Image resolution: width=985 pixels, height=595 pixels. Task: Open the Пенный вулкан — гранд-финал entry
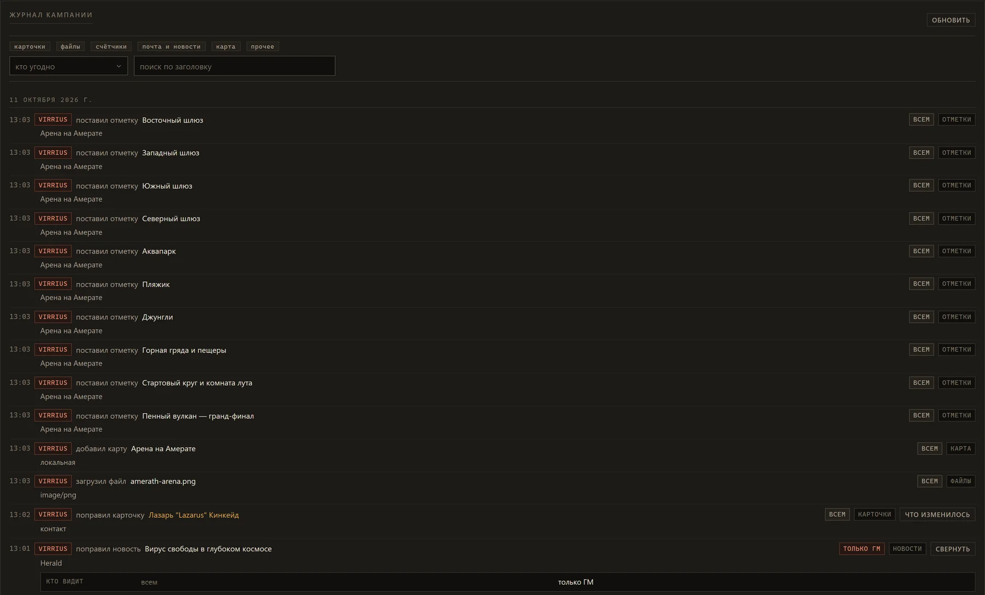198,416
